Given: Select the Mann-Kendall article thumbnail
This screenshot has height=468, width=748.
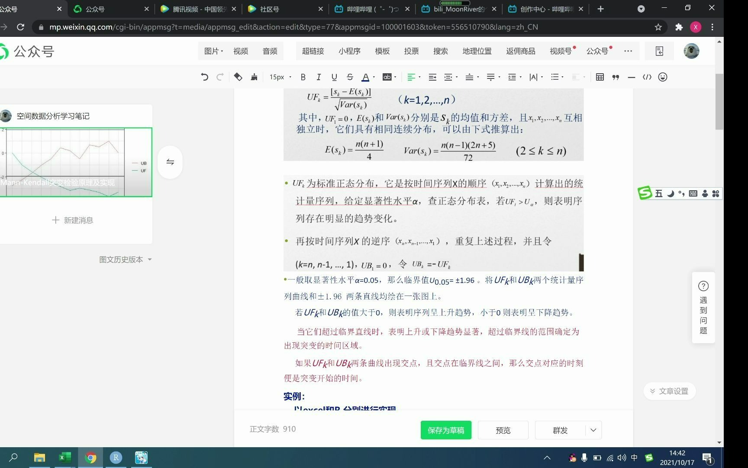Looking at the screenshot, I should click(x=76, y=162).
